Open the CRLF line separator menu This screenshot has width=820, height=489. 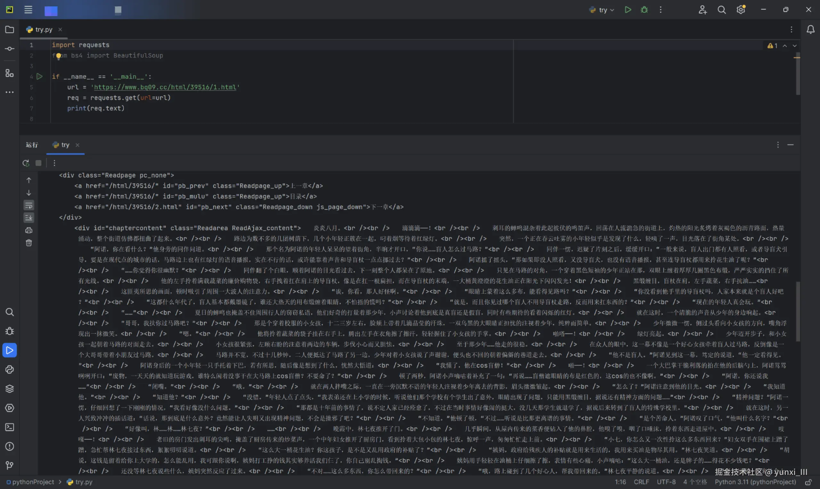point(641,482)
